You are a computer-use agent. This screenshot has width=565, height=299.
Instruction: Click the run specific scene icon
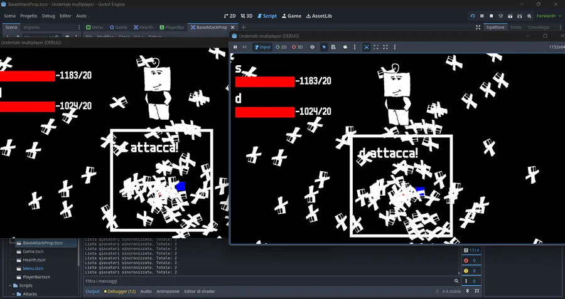(519, 16)
